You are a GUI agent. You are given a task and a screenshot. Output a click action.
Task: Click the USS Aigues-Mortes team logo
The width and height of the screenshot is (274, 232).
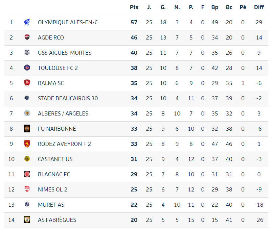[27, 53]
